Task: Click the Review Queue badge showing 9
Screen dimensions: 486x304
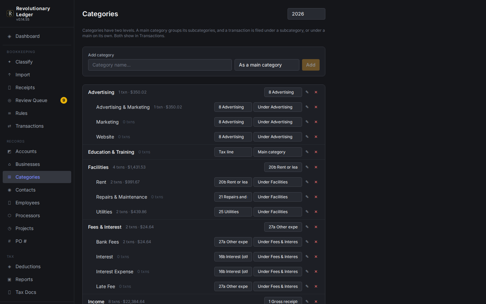Action: tap(64, 100)
